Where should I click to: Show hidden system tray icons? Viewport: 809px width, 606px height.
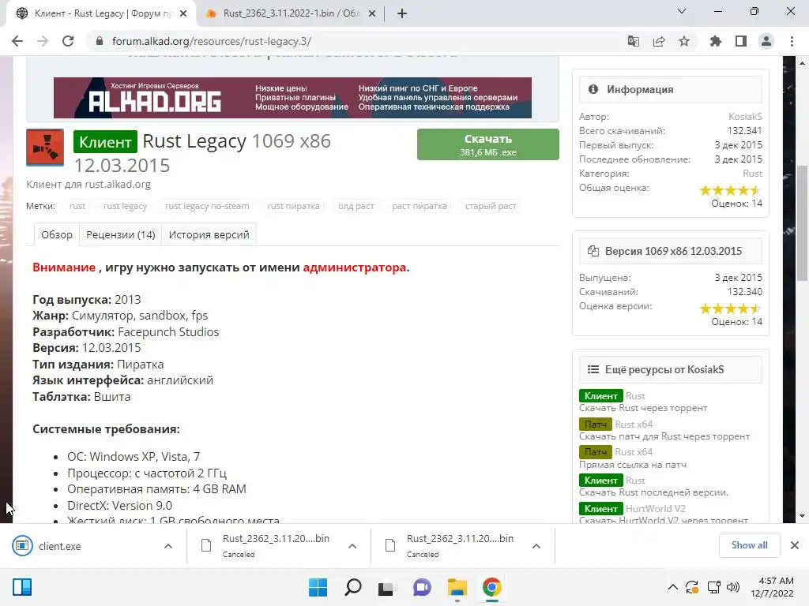[673, 587]
